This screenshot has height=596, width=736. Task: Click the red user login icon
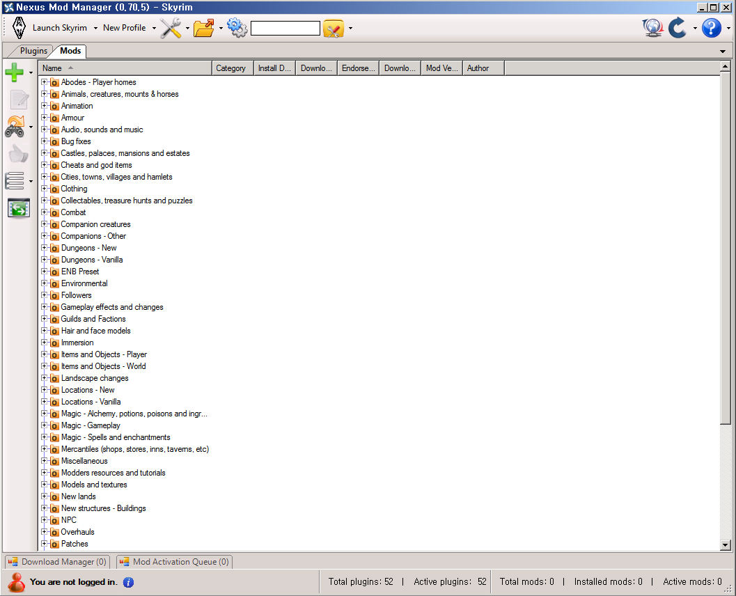coord(17,582)
